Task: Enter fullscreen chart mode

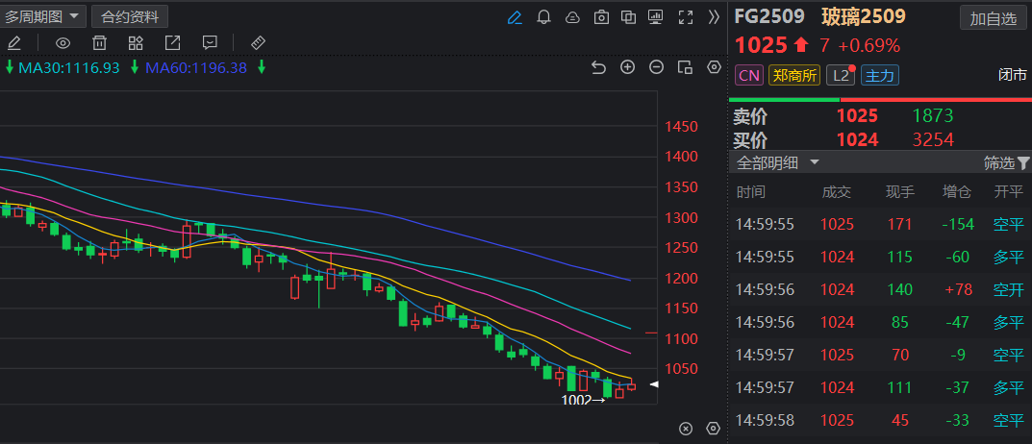Action: (686, 17)
